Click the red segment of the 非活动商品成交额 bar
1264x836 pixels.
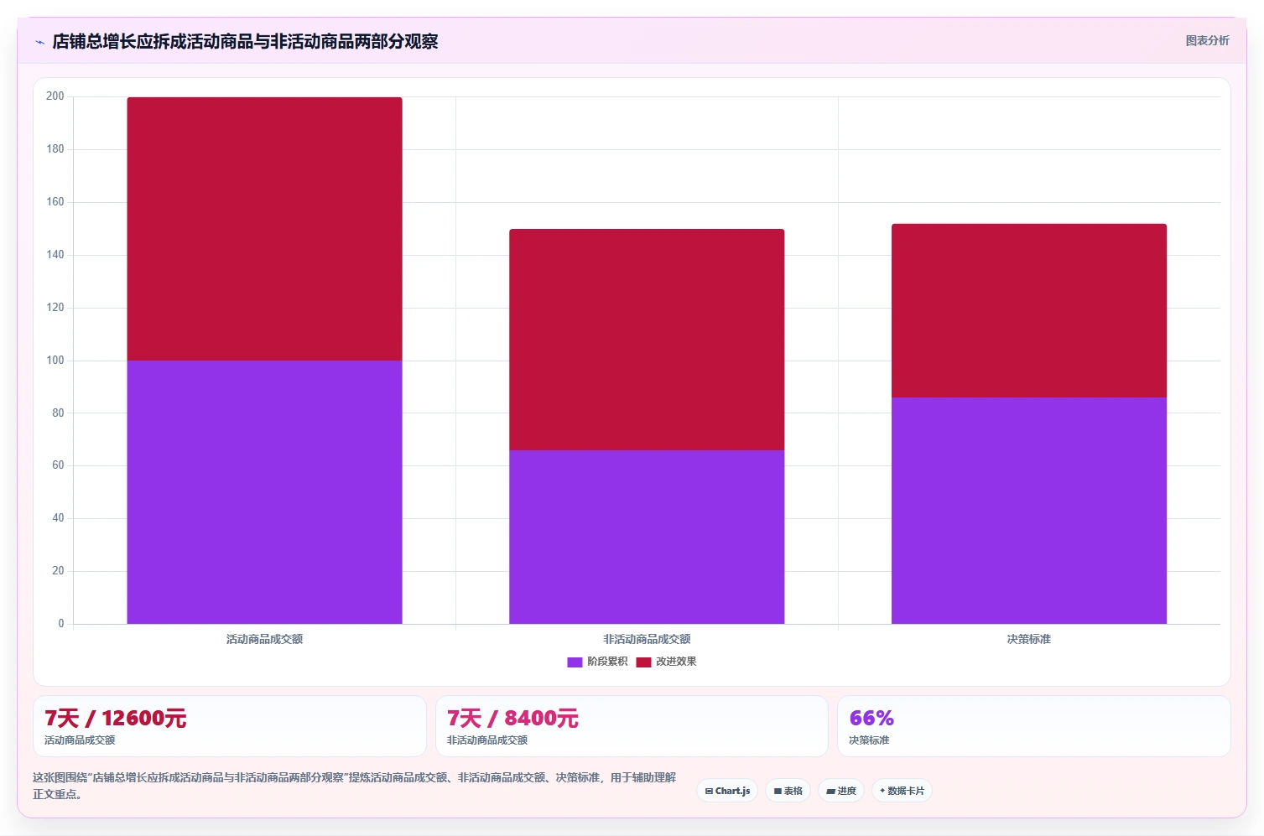click(x=647, y=340)
